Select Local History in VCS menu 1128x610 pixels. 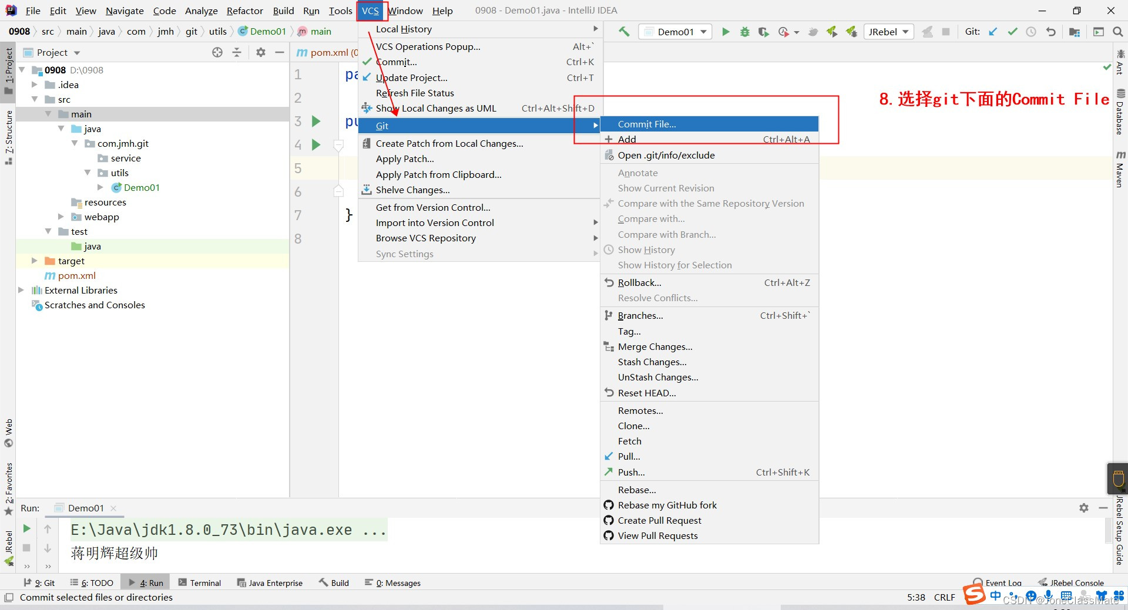pos(479,29)
